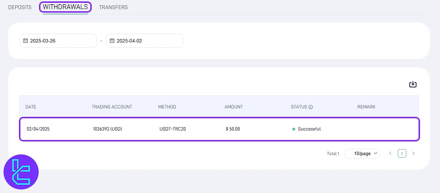Expand the 10/page dropdown
The width and height of the screenshot is (440, 193).
pyautogui.click(x=362, y=153)
